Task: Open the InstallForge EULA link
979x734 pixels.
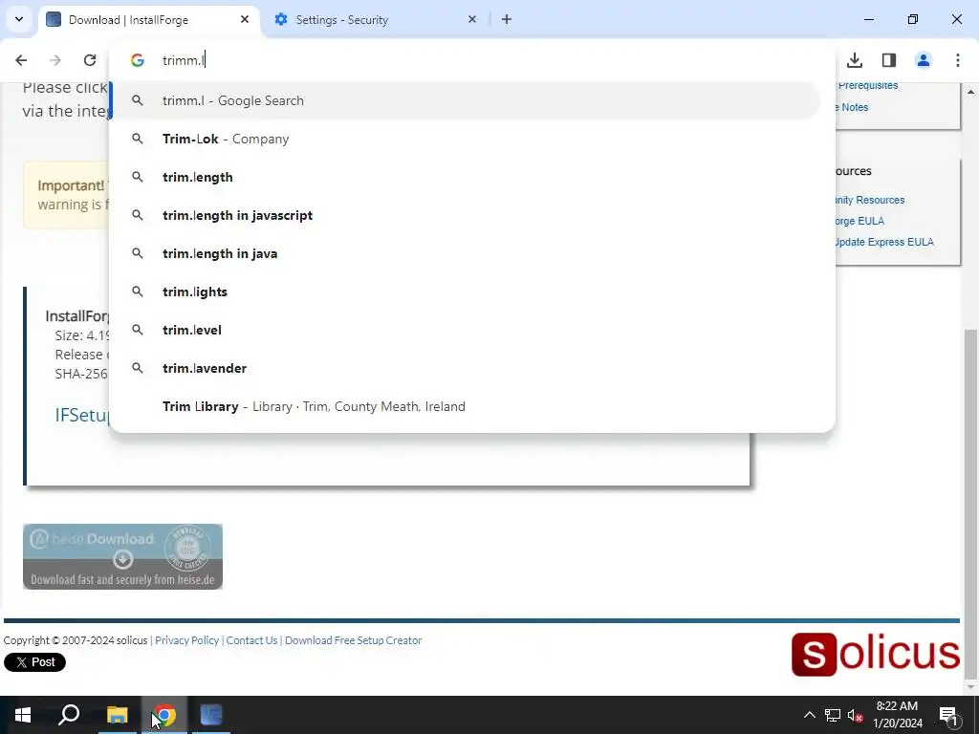Action: (859, 221)
